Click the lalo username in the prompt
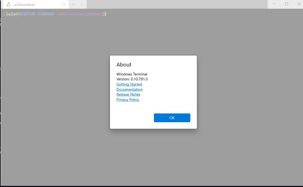 11,14
